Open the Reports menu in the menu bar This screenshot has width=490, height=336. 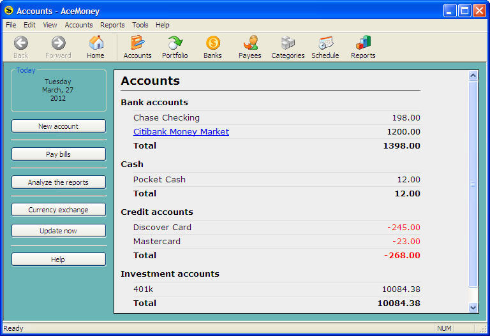pyautogui.click(x=112, y=25)
